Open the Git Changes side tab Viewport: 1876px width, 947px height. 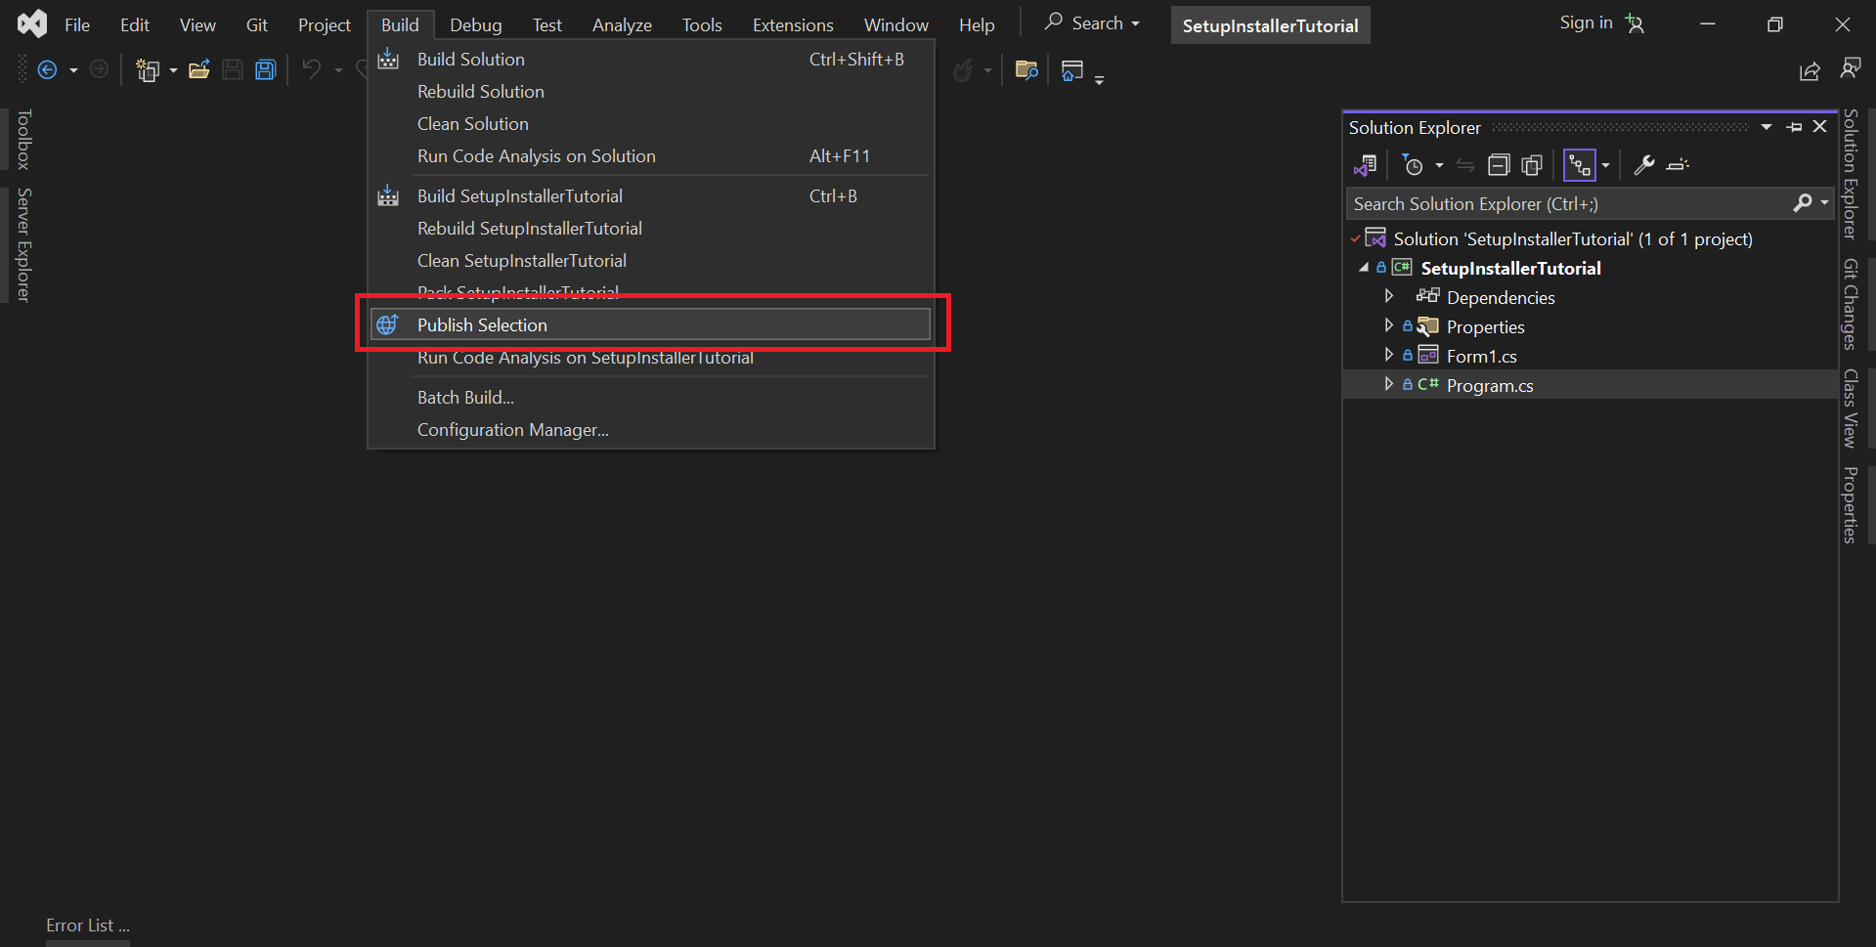pos(1851,304)
